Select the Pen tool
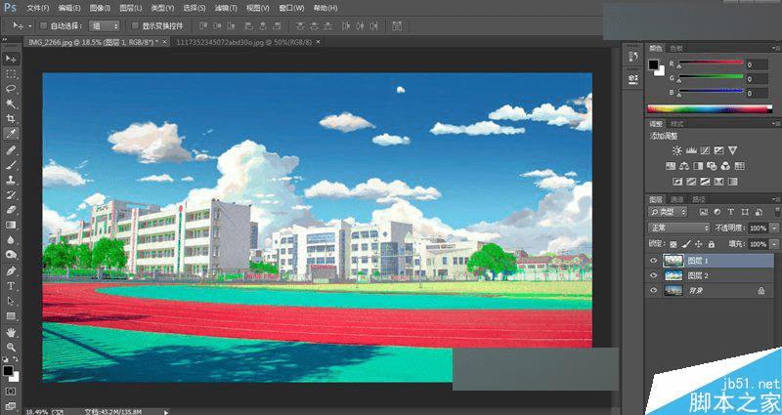This screenshot has width=782, height=415. (x=11, y=271)
